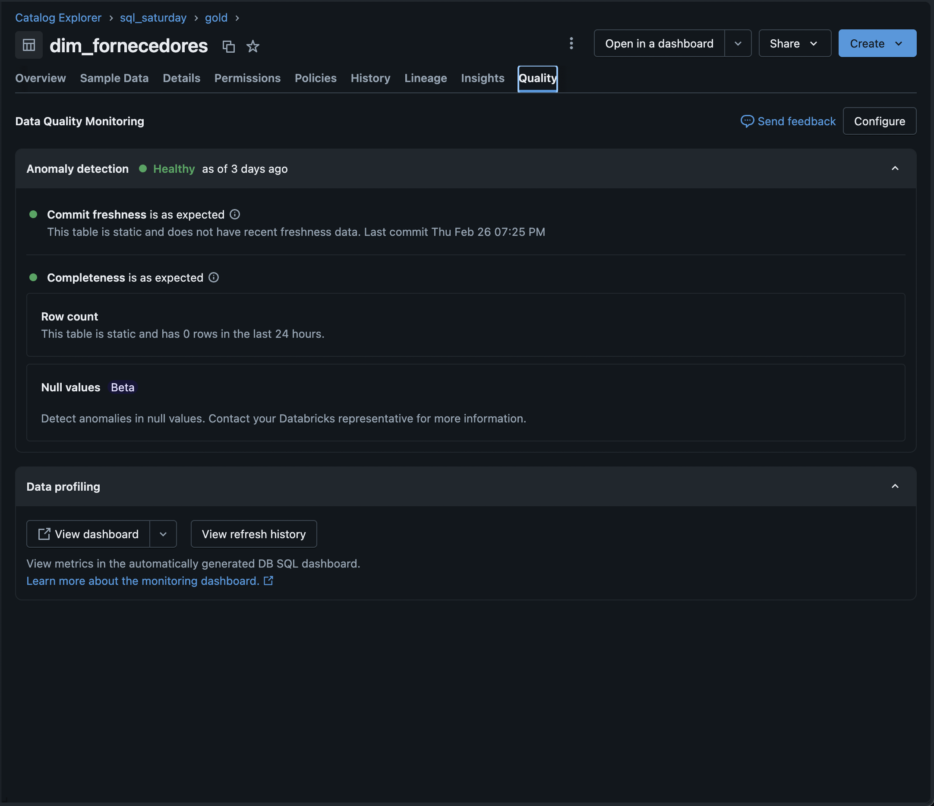Go to the Permissions tab
The height and width of the screenshot is (806, 934).
247,78
